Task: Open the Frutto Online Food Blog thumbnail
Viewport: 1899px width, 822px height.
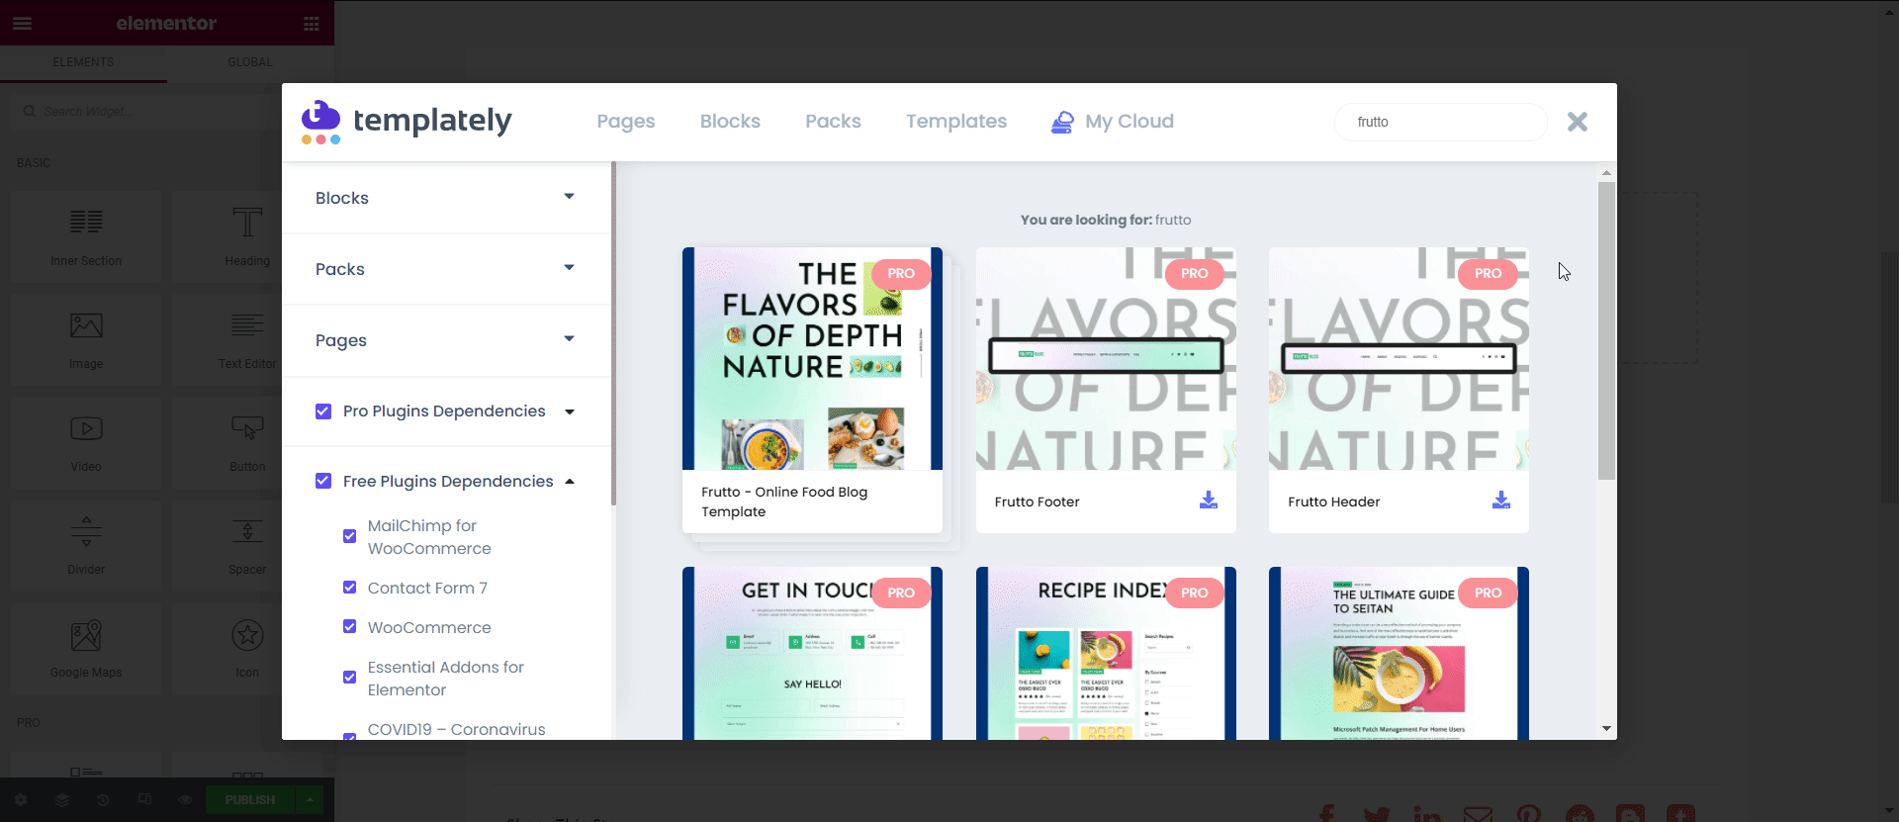Action: 812,358
